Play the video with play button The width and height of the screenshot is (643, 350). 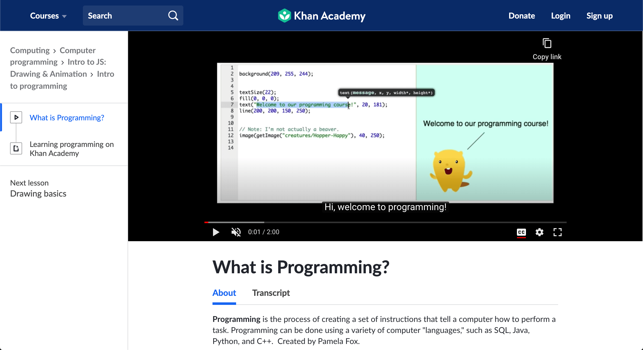216,232
